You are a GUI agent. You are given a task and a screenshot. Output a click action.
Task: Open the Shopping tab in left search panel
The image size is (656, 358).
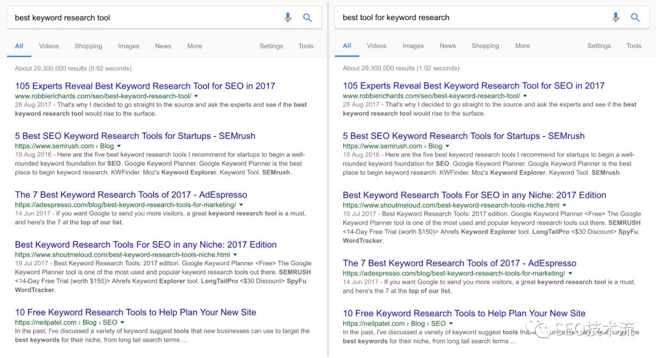pyautogui.click(x=88, y=46)
